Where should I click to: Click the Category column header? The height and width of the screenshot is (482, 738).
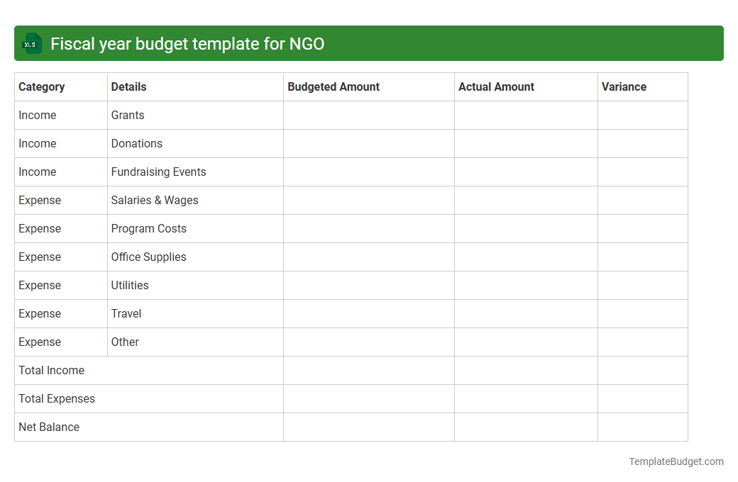coord(42,86)
